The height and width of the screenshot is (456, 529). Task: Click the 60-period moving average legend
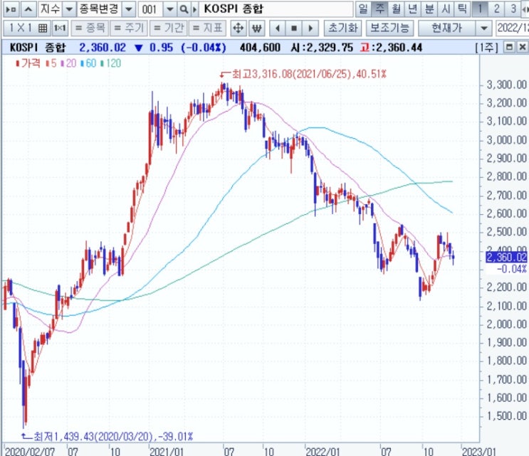tap(88, 63)
